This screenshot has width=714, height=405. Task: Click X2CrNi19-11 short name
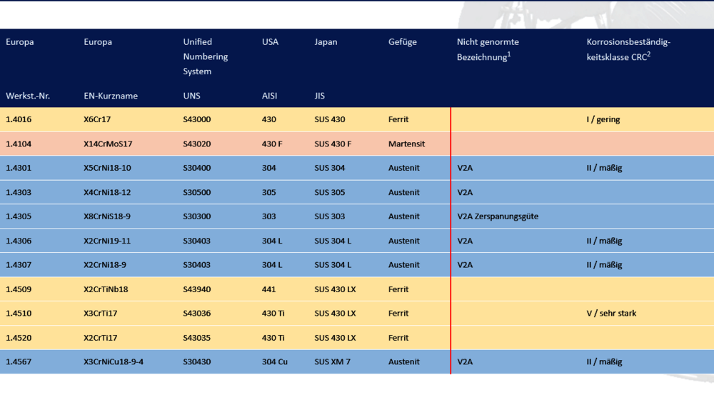click(107, 241)
